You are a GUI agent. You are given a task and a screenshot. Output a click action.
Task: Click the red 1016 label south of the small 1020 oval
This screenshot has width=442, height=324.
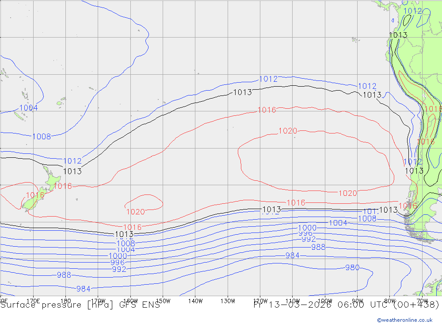(x=132, y=227)
